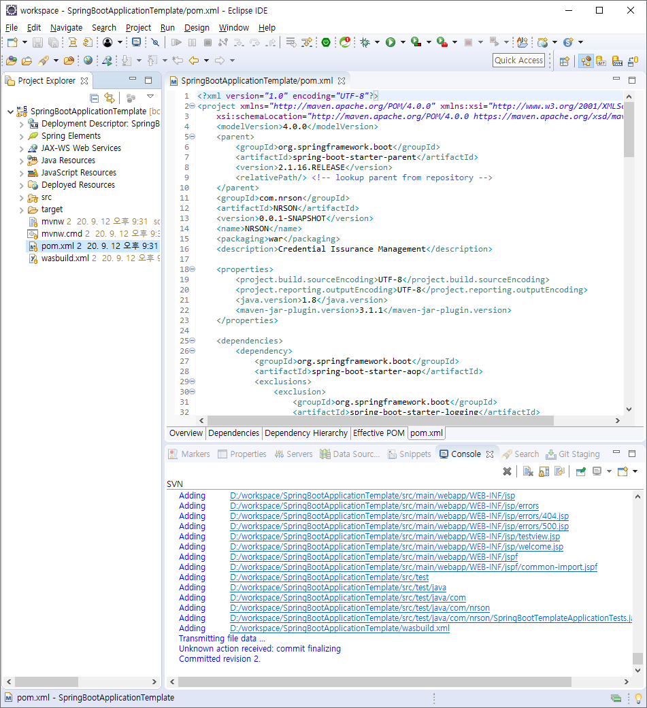Click the Save disk icon in toolbar
Image resolution: width=647 pixels, height=708 pixels.
[37, 42]
